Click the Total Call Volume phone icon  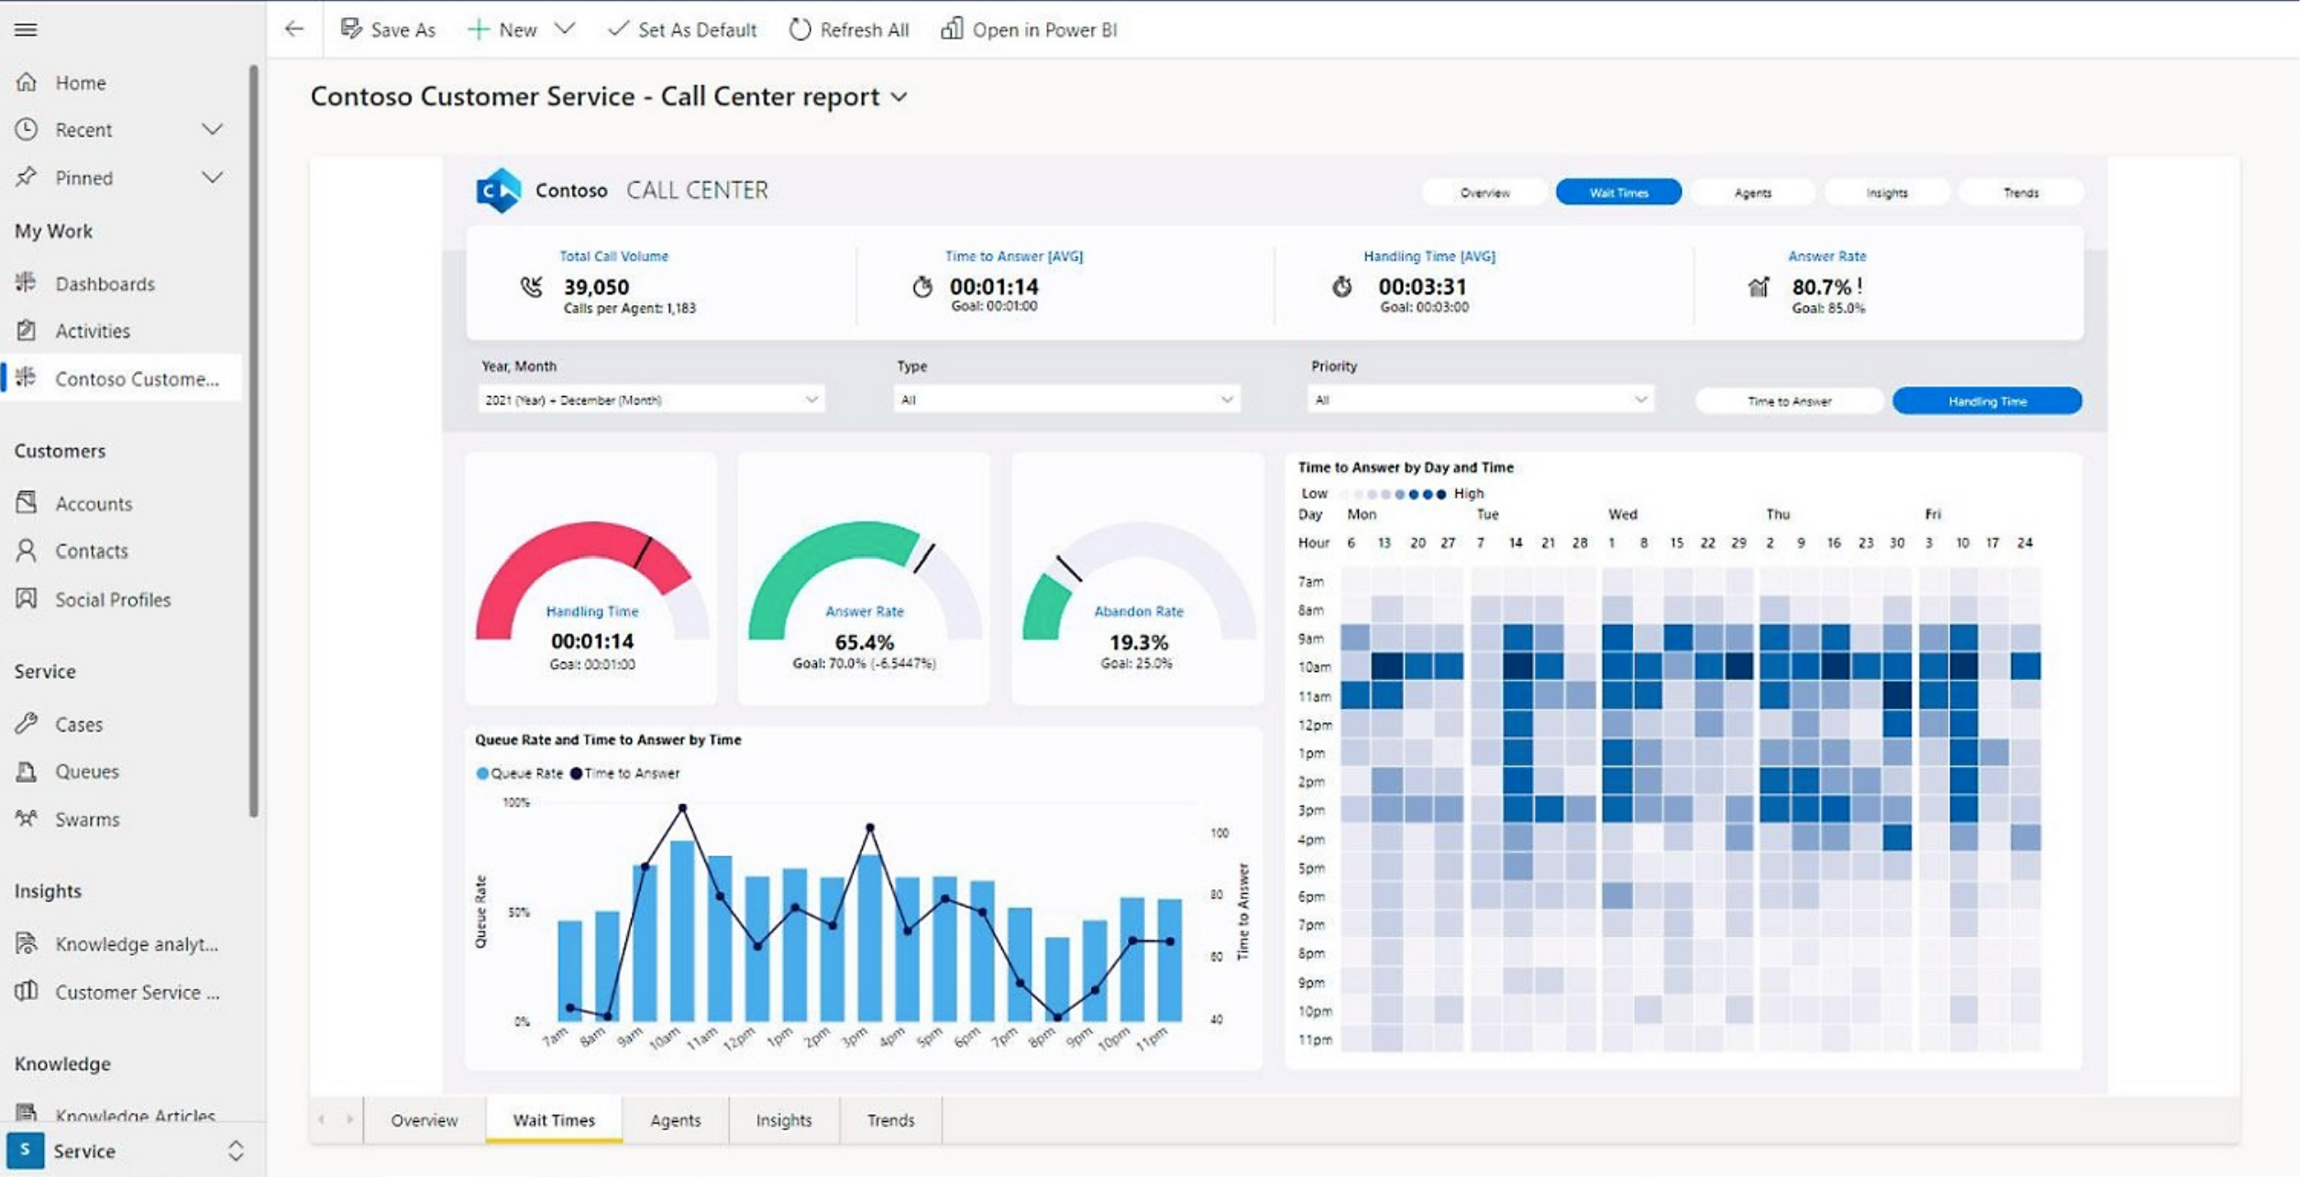[532, 288]
